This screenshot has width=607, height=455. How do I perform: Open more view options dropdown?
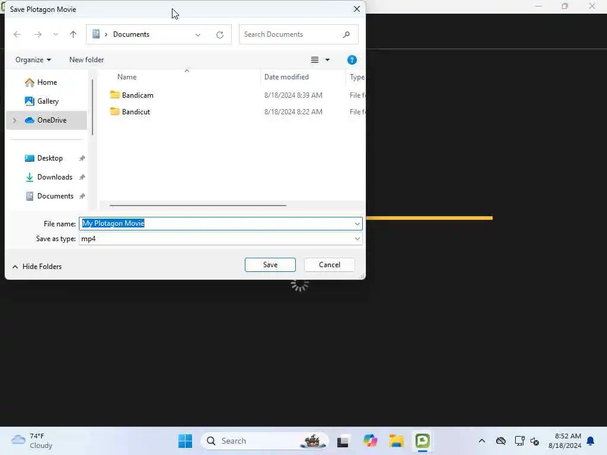(327, 60)
